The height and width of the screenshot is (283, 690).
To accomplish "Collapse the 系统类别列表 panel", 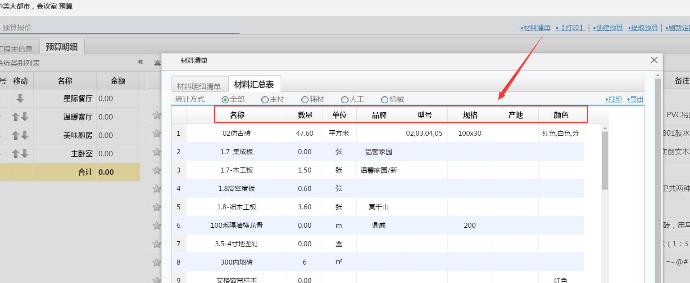I will (140, 62).
